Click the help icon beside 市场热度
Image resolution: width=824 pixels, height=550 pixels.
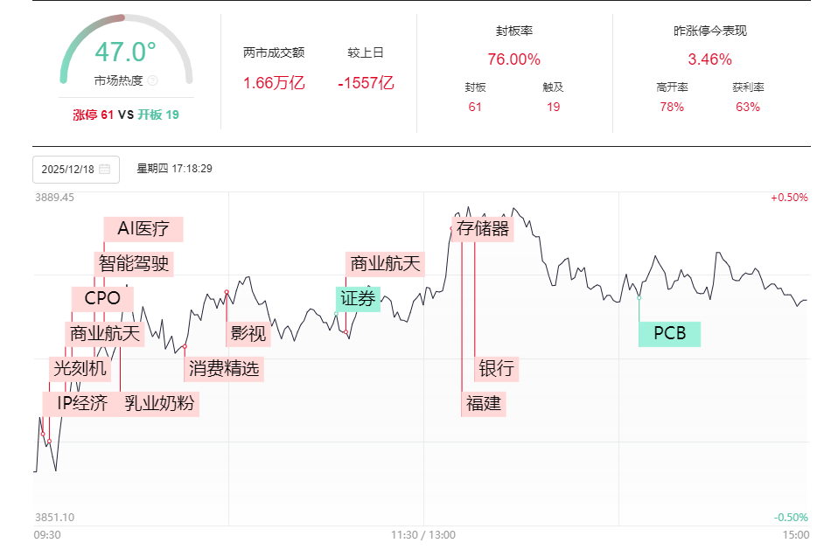click(x=152, y=81)
